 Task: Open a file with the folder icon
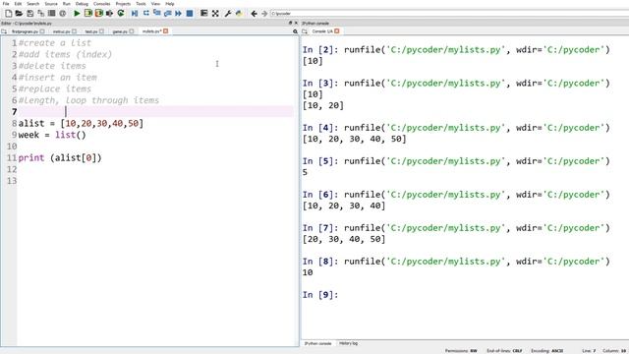[19, 13]
